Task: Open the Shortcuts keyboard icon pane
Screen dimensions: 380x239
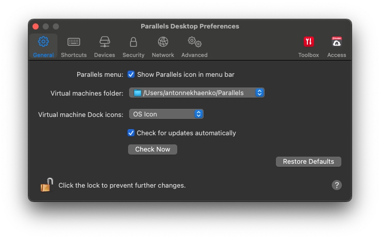Action: tap(74, 42)
